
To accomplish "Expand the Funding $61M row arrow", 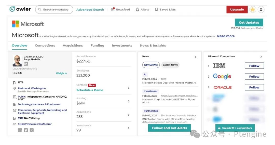I will (x=129, y=101).
